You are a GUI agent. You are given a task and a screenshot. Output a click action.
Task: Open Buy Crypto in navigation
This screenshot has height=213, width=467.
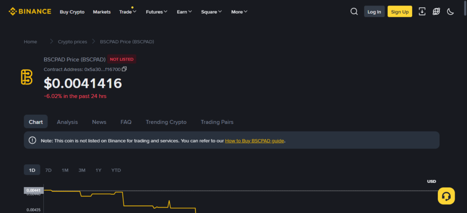pyautogui.click(x=72, y=12)
